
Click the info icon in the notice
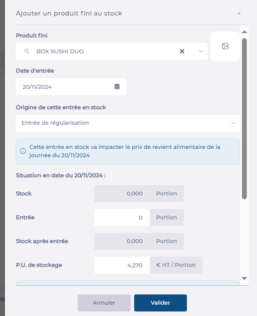pyautogui.click(x=23, y=151)
